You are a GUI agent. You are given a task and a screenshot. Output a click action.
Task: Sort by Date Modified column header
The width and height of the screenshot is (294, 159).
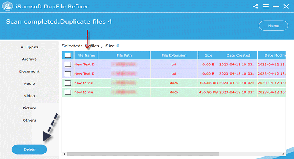272,55
